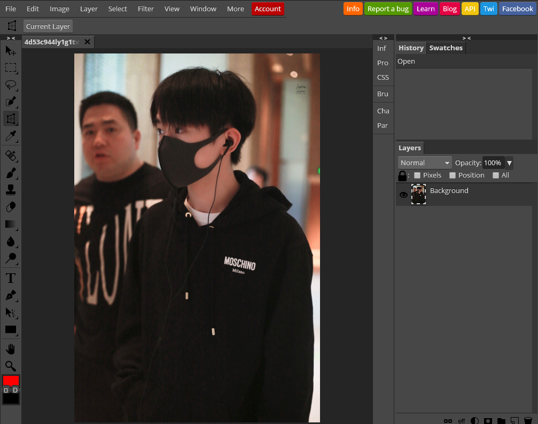
Task: Select the Zoom tool
Action: [11, 366]
